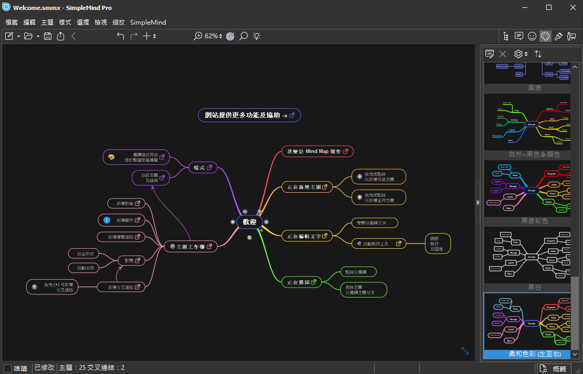Screen dimensions: 583x374
Task: Open the gear settings dropdown in style panel
Action: pos(520,53)
